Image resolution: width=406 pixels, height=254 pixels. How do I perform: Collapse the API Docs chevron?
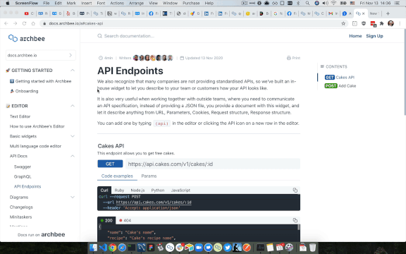[73, 156]
